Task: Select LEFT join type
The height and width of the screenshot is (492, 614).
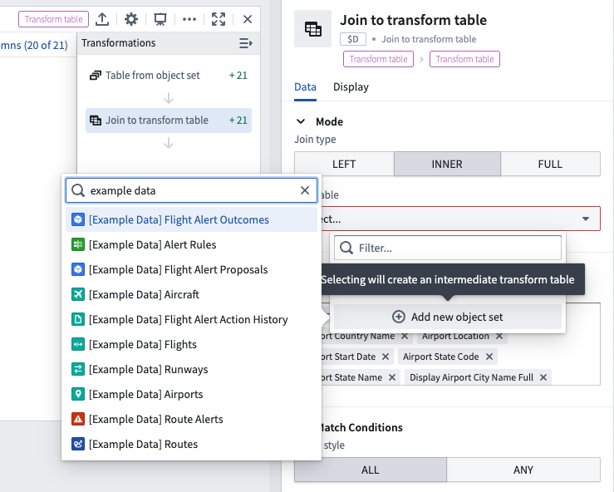Action: coord(344,164)
